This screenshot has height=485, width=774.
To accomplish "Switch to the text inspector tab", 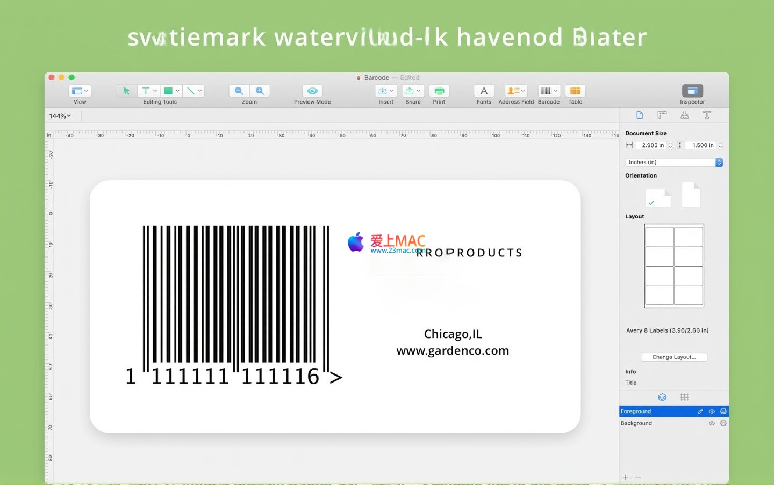I will pos(707,115).
